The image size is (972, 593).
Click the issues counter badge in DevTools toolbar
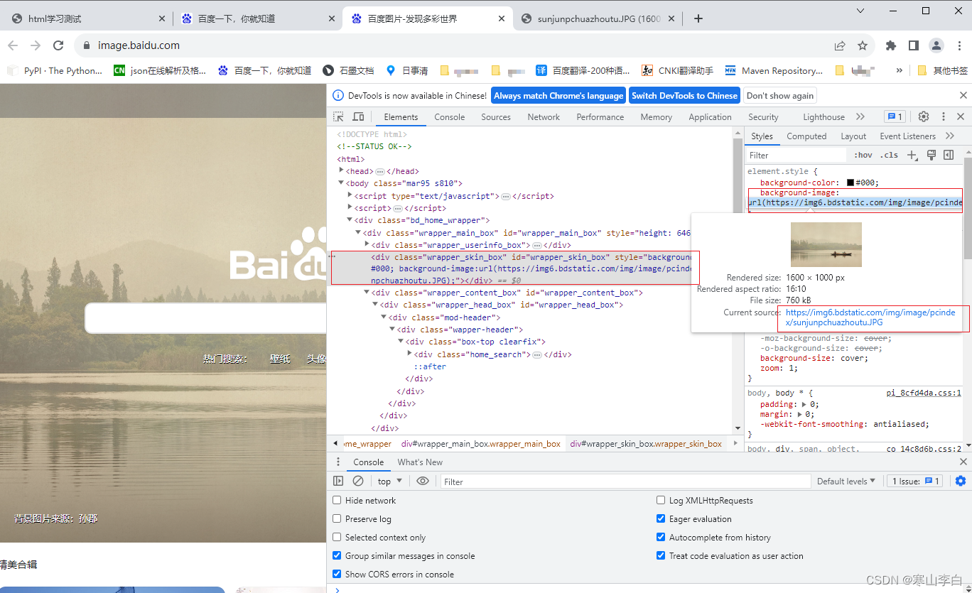[x=895, y=116]
